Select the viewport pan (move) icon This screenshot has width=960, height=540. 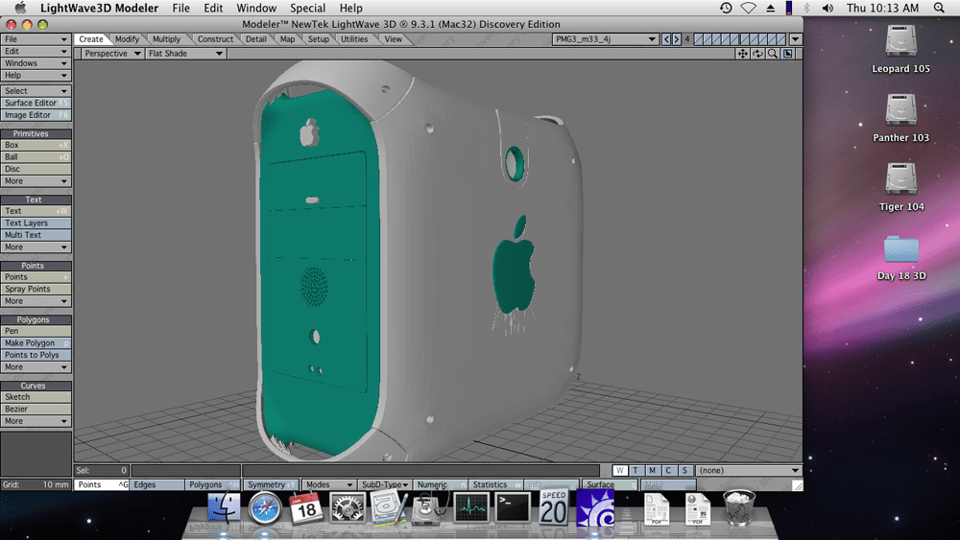pos(742,54)
